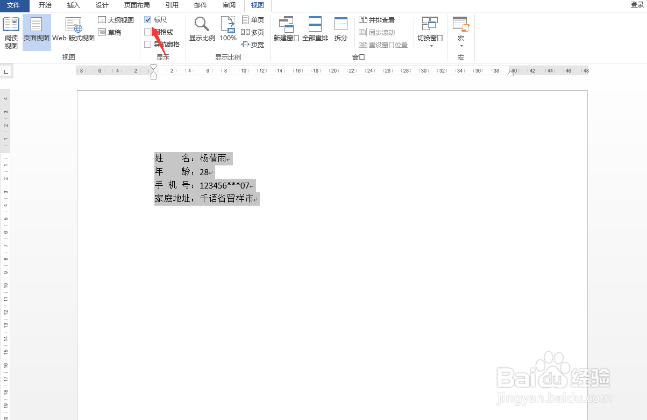Expand the 宏 macros dropdown
647x420 pixels.
coord(460,31)
